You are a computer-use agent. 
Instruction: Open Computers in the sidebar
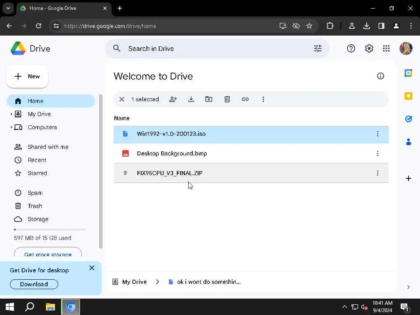(42, 127)
